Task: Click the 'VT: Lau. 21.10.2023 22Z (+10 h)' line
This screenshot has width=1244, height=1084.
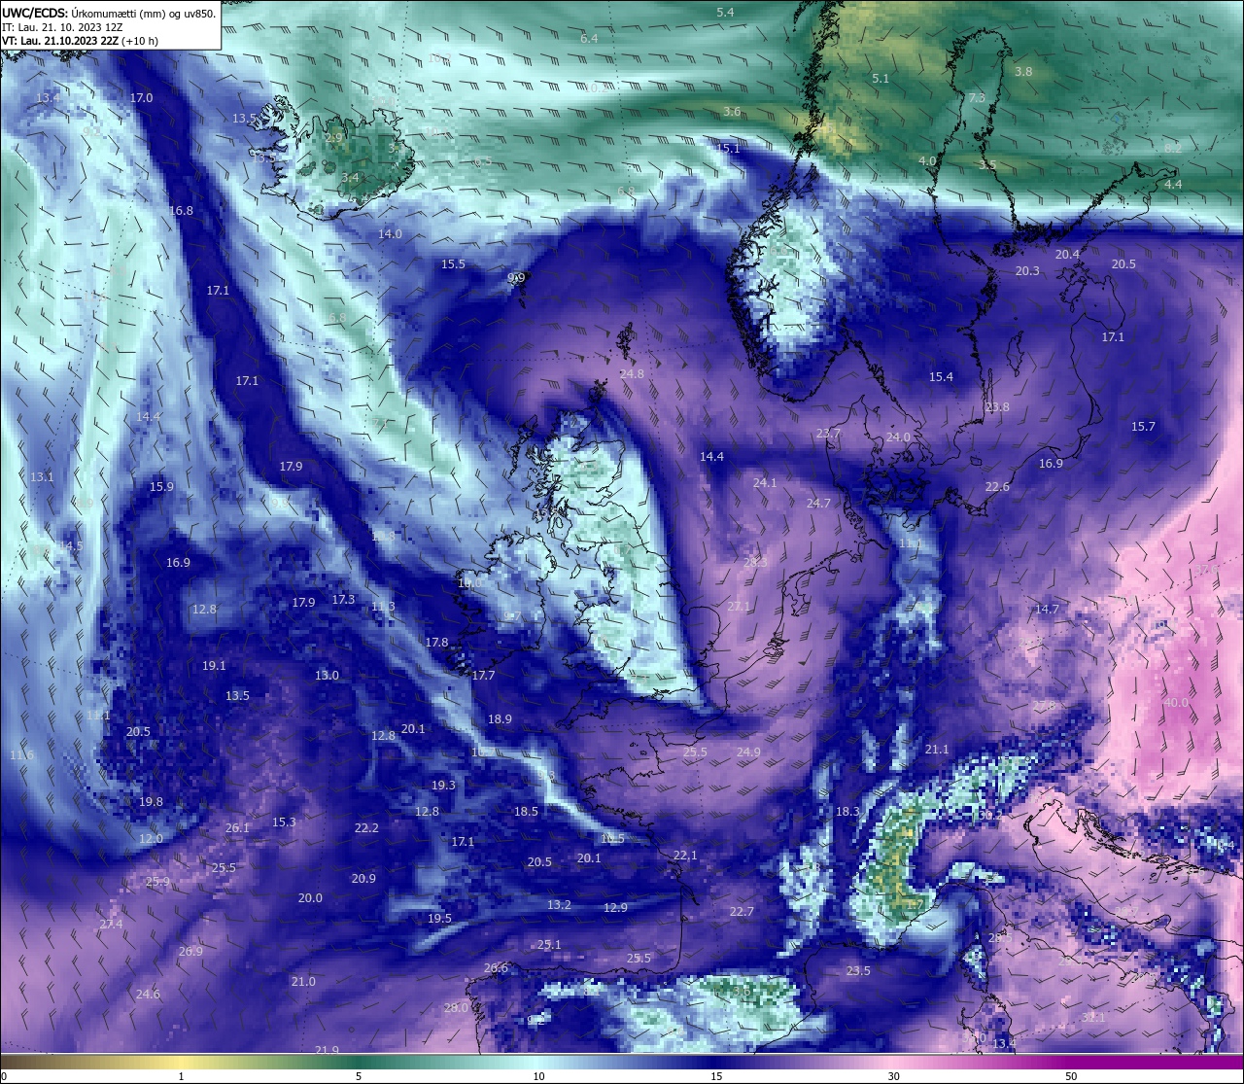Action: point(80,41)
